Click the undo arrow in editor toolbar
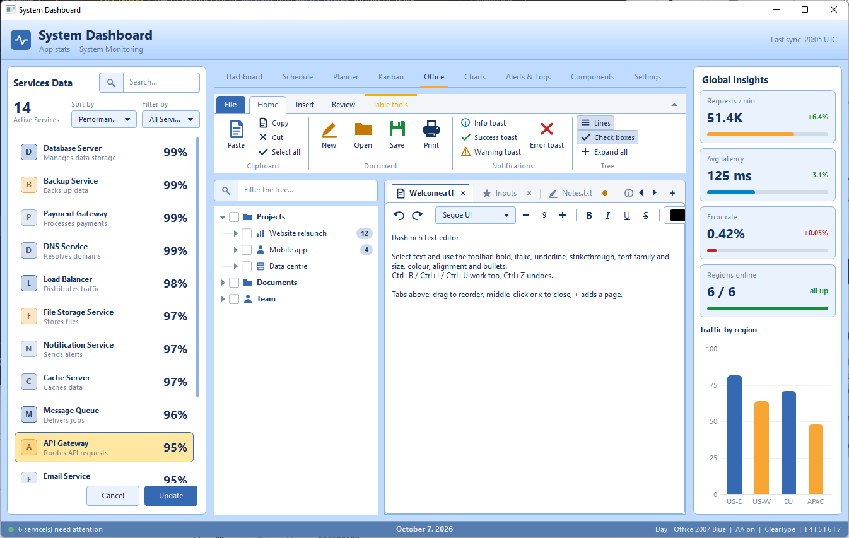This screenshot has width=849, height=538. tap(399, 215)
